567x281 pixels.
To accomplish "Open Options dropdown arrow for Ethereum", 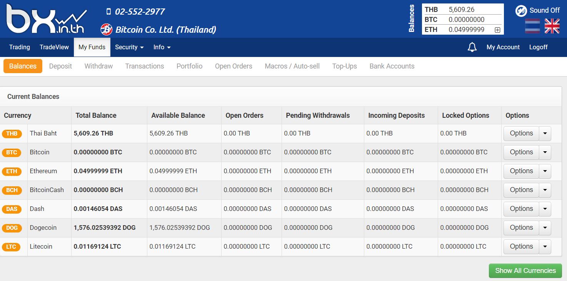I will [545, 171].
